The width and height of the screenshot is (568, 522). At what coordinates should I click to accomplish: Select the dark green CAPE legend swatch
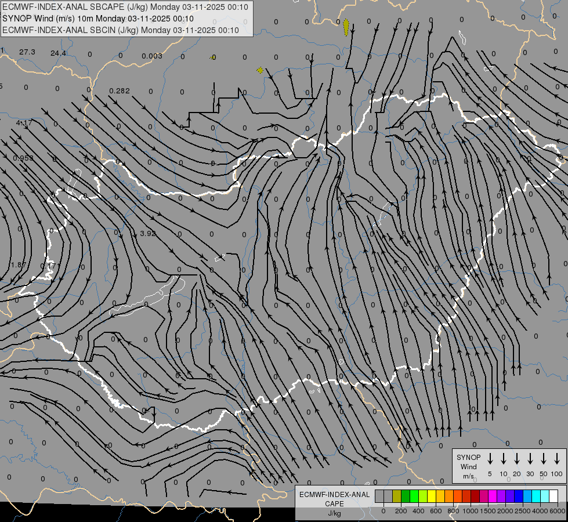tap(406, 496)
